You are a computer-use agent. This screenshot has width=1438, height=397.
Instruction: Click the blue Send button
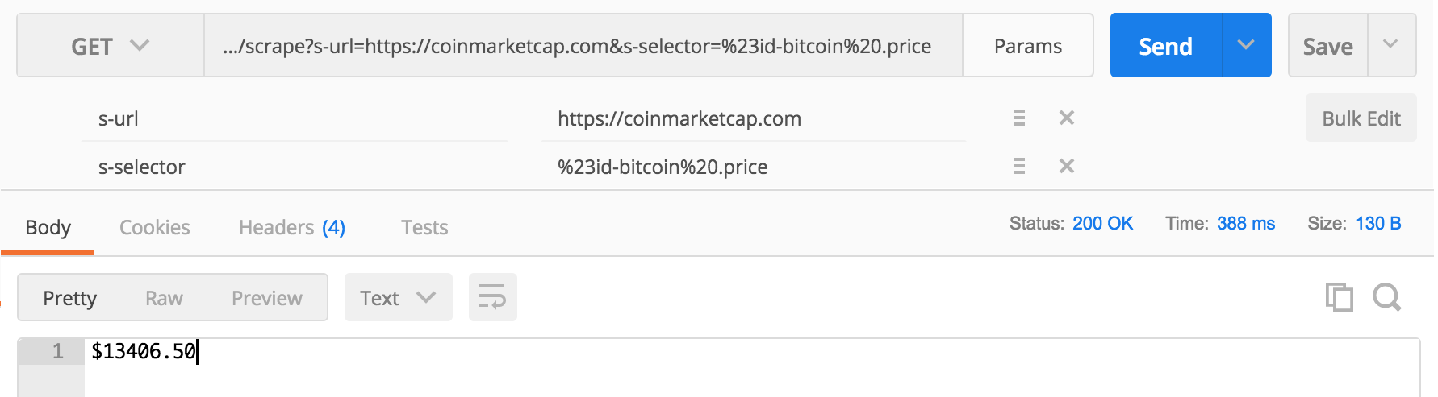pyautogui.click(x=1165, y=46)
